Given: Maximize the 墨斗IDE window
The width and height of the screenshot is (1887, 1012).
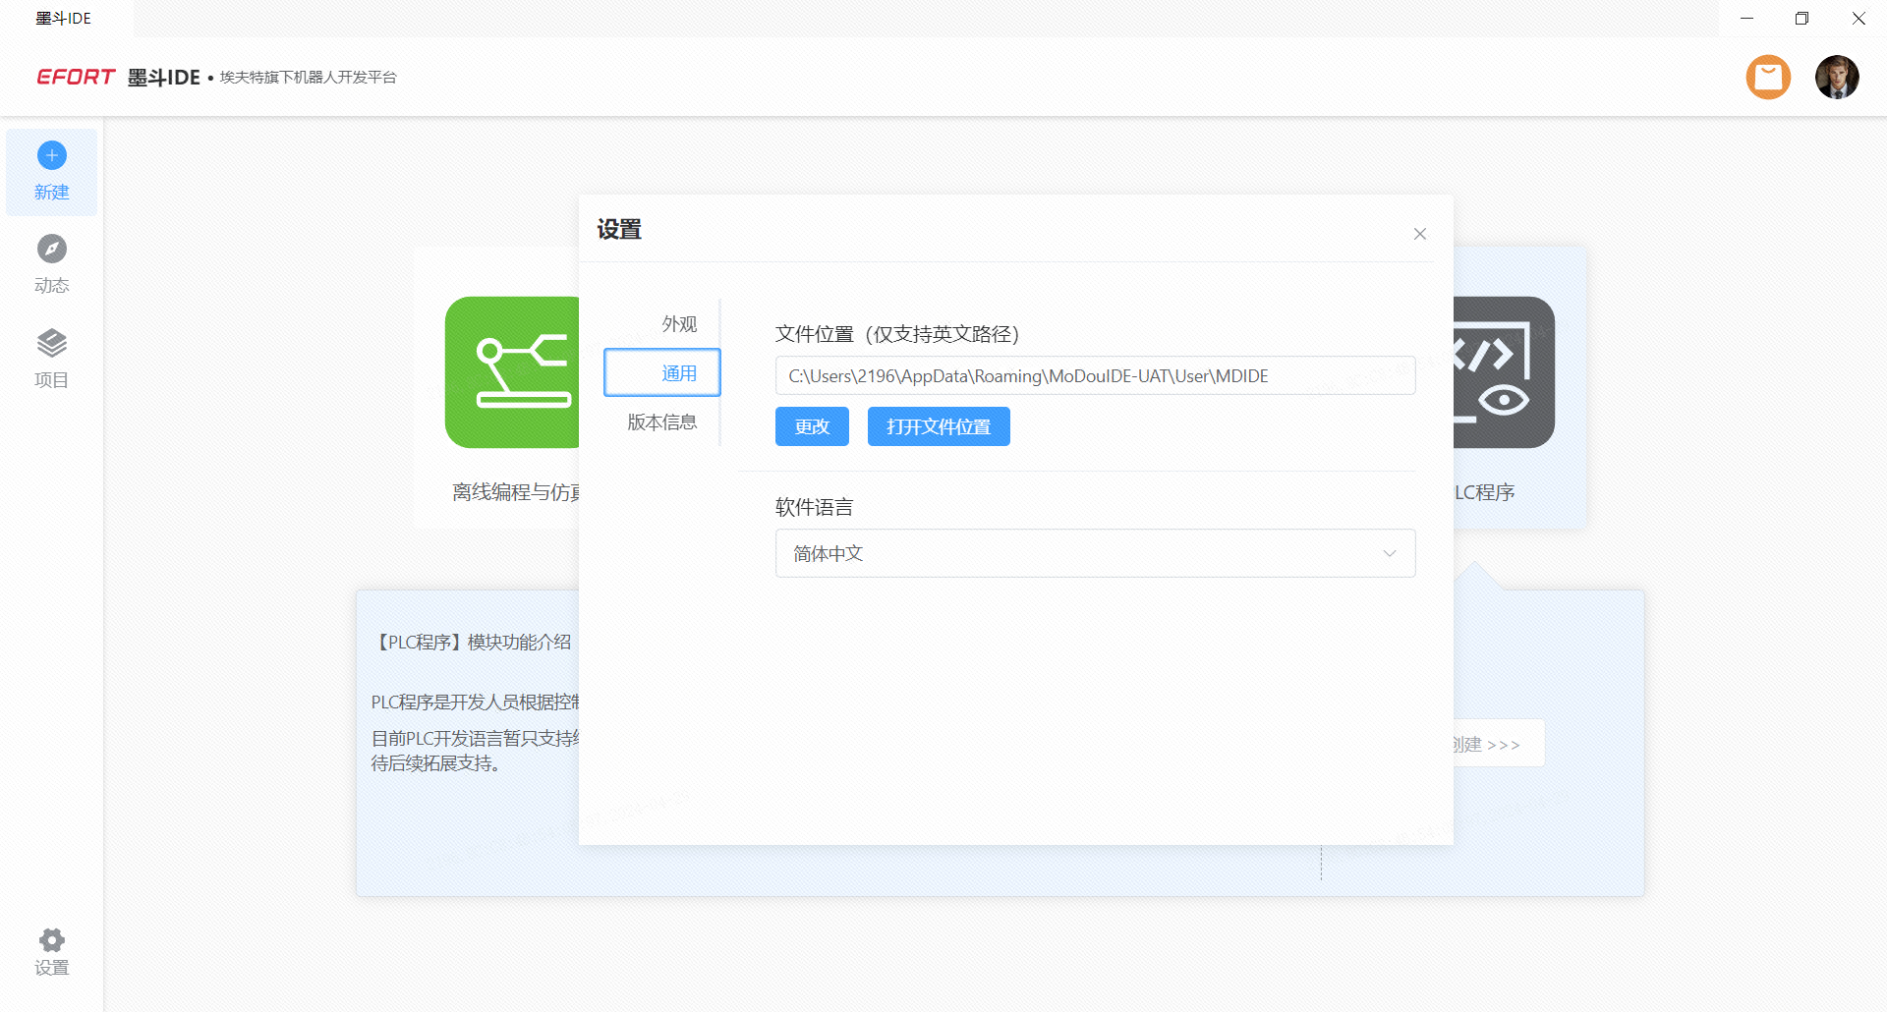Looking at the screenshot, I should click(1801, 19).
